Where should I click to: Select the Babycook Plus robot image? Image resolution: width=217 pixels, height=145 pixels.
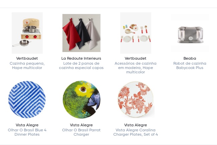tap(190, 33)
